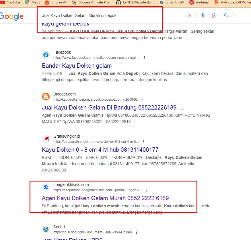Open Shopee Affiliate Pro bookmark
The width and height of the screenshot is (251, 240).
[92, 2]
